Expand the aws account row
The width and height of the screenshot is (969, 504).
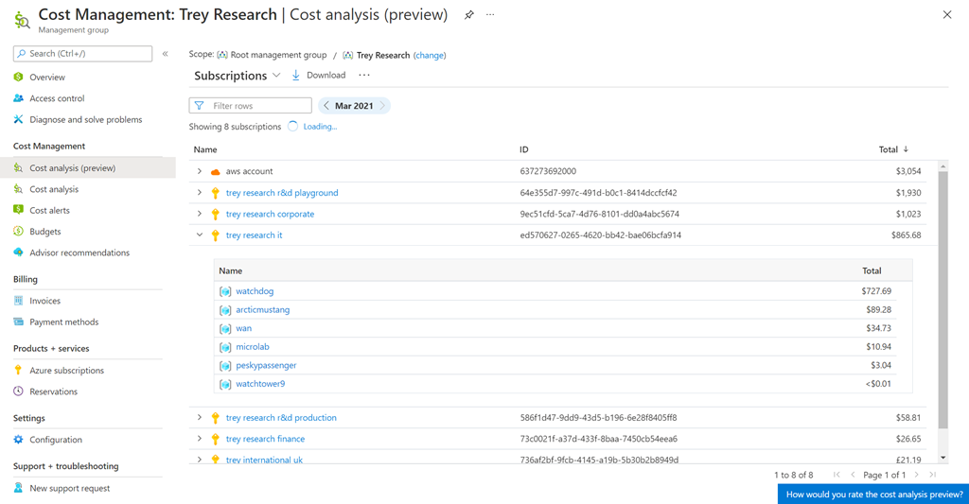[199, 171]
